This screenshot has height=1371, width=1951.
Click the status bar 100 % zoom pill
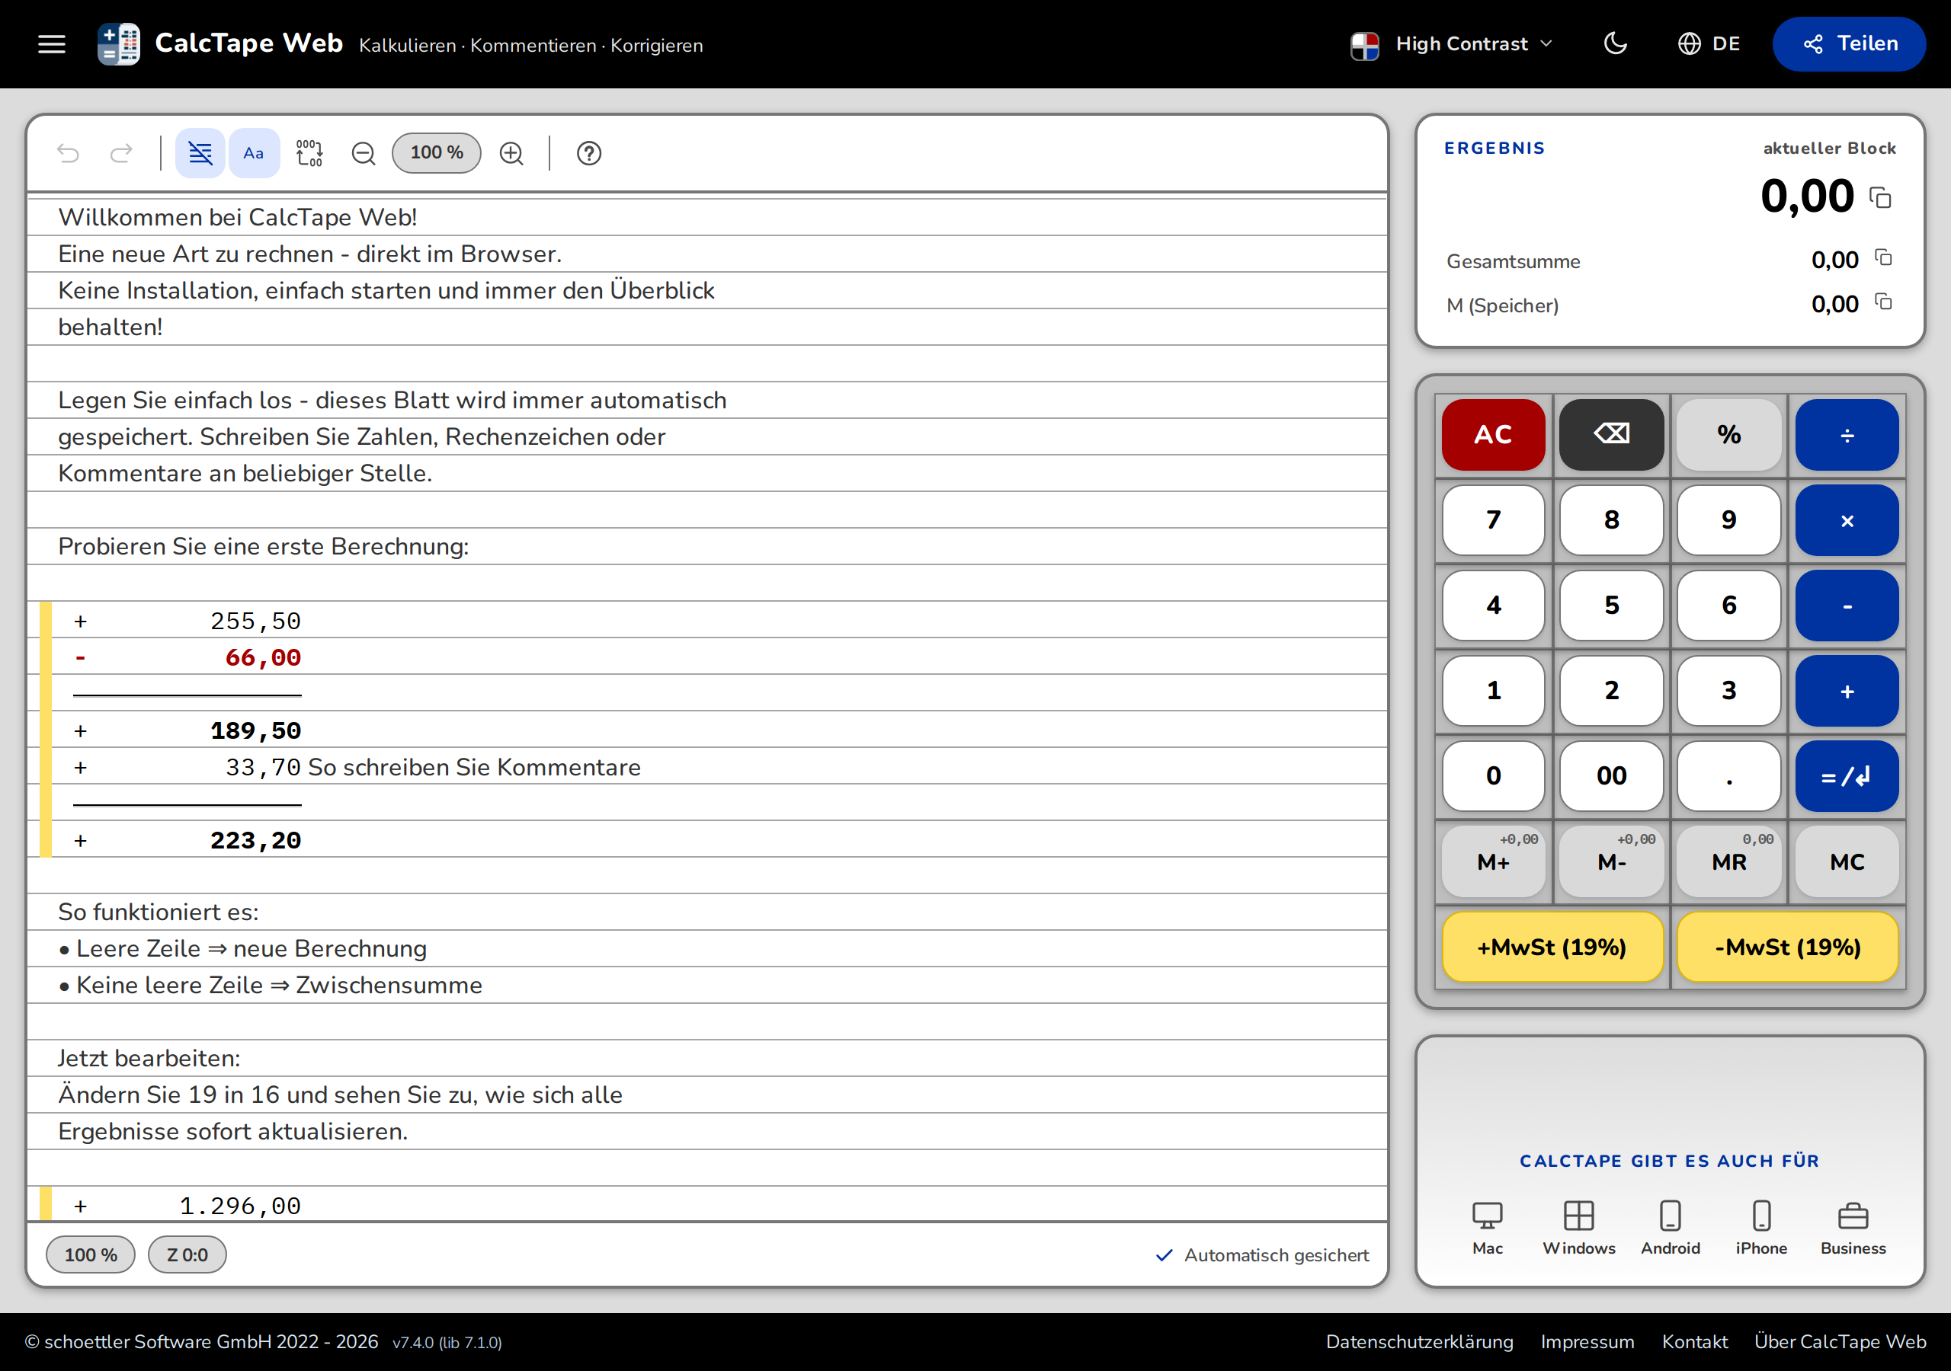(x=90, y=1254)
